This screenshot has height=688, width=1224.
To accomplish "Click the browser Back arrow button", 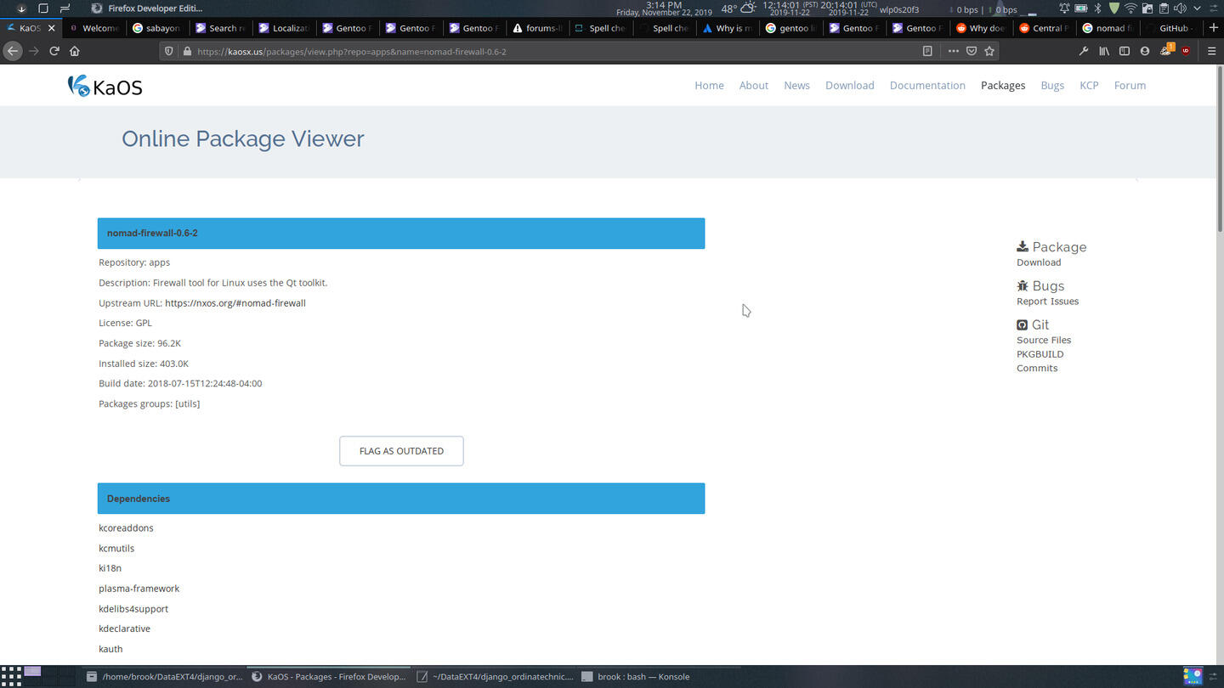I will [x=13, y=51].
